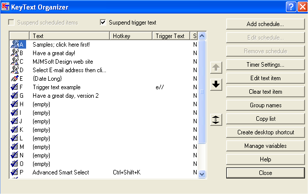Click the Help button in the button column
This screenshot has height=194, width=308.
coord(265,159)
